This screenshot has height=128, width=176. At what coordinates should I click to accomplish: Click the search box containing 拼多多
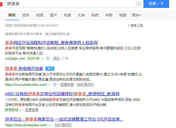(74, 4)
